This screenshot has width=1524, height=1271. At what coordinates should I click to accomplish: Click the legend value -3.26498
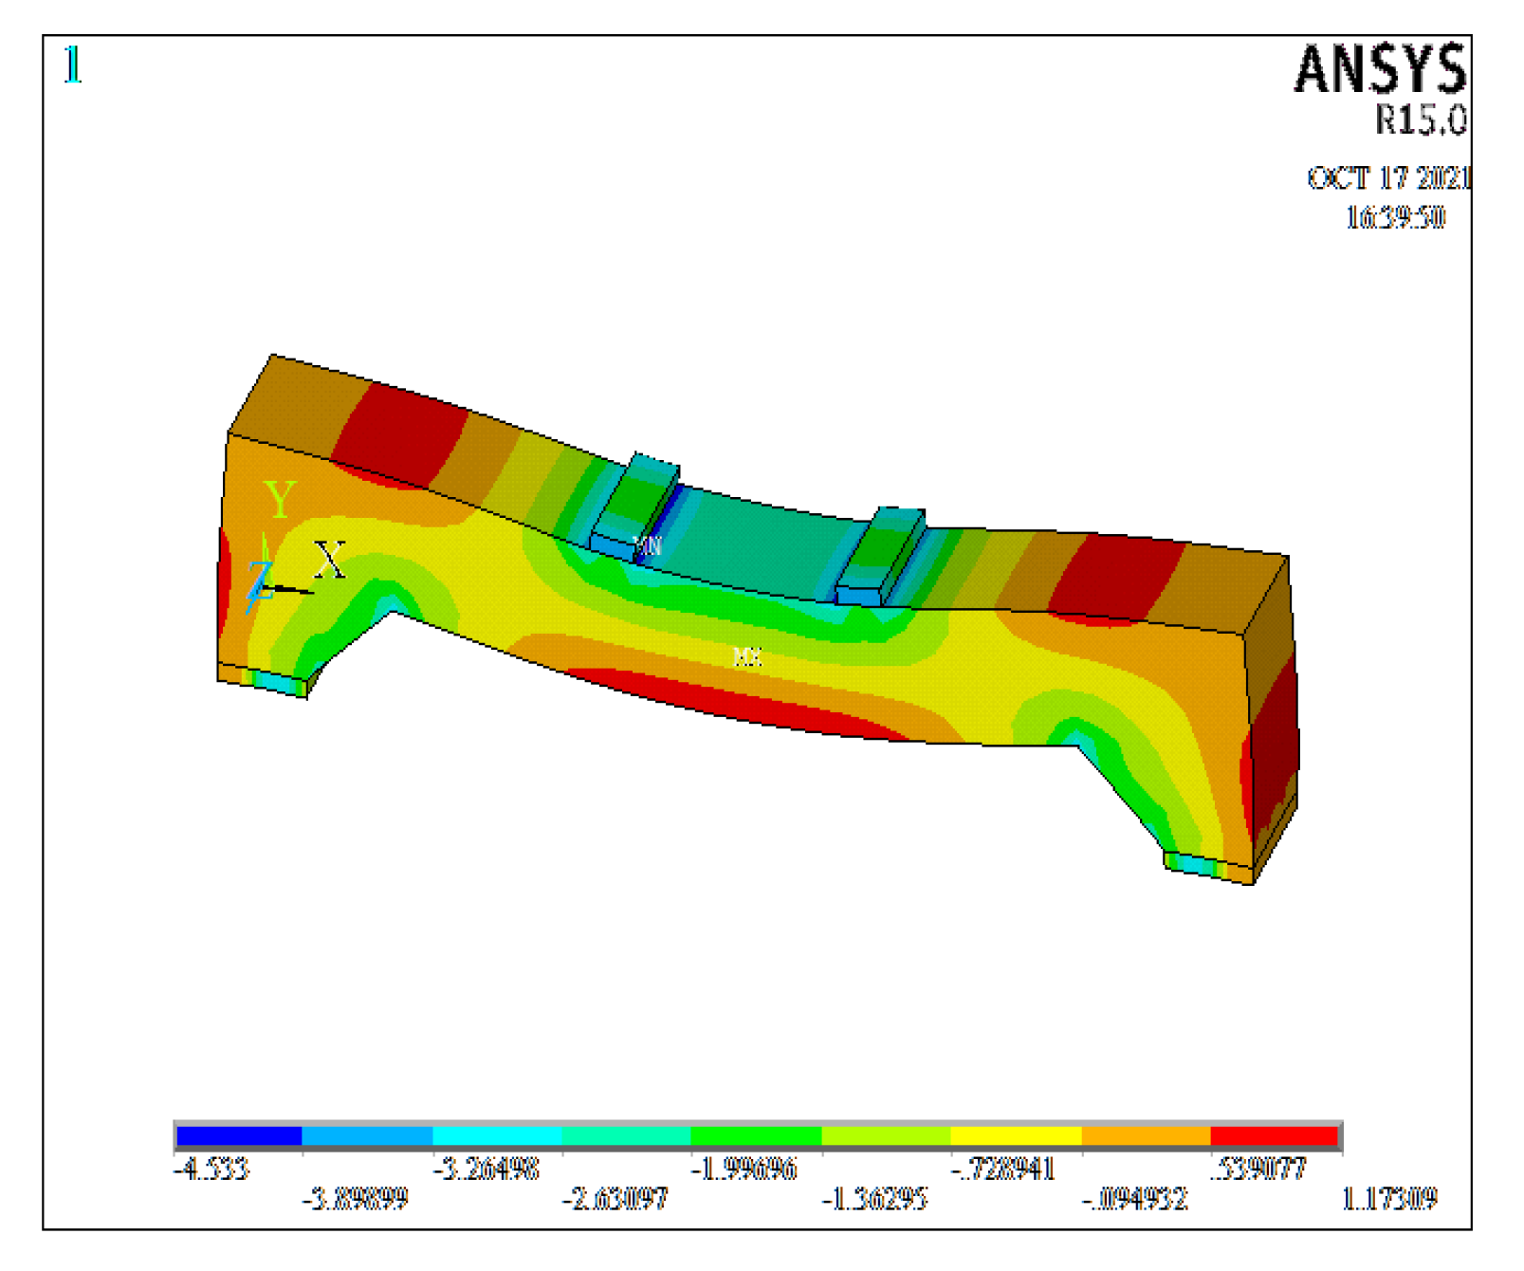pyautogui.click(x=486, y=1169)
